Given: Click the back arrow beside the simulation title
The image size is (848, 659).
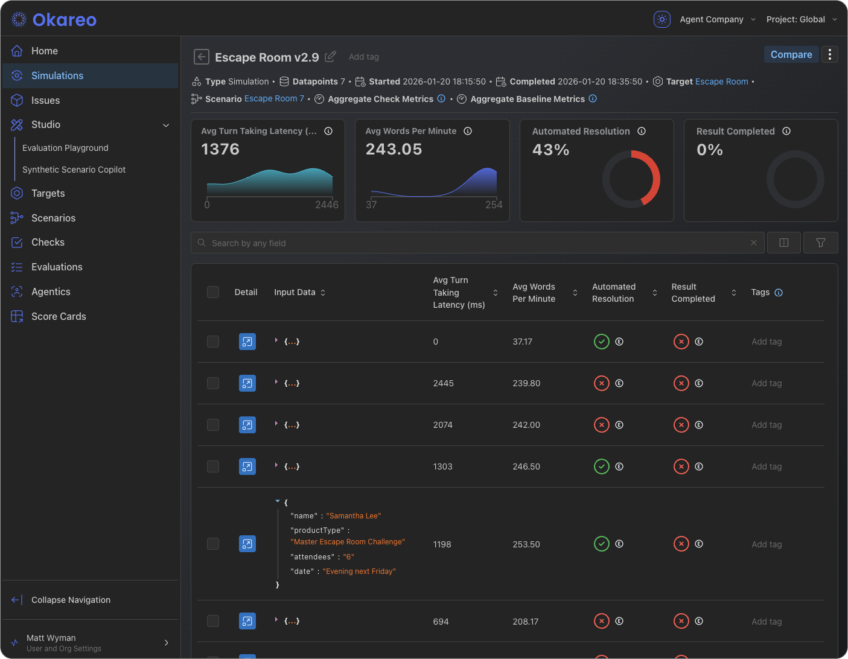Looking at the screenshot, I should coord(201,56).
